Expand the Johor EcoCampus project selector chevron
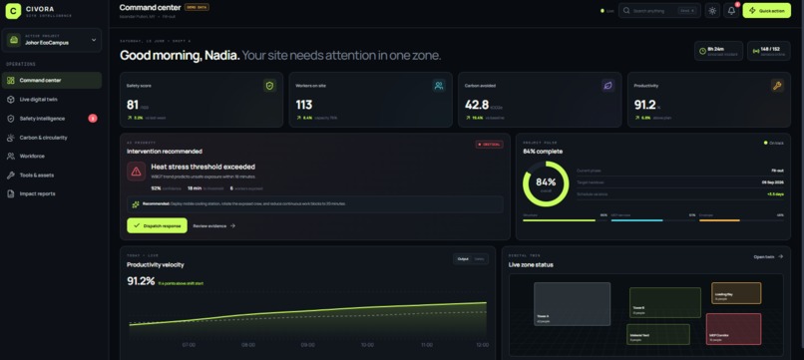The width and height of the screenshot is (804, 360). tap(94, 40)
